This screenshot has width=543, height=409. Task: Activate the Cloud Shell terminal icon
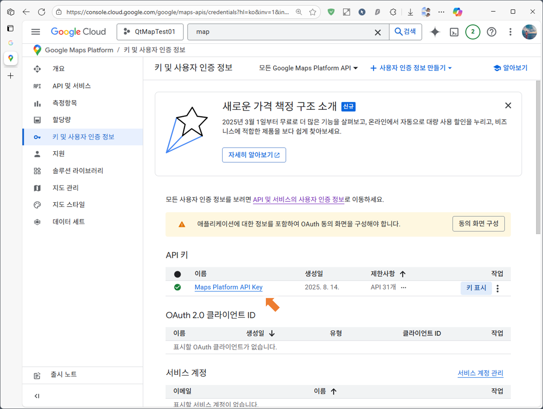tap(454, 32)
